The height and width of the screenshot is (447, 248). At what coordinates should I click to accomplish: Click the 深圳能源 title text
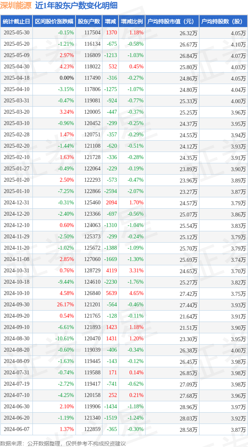tap(16, 5)
